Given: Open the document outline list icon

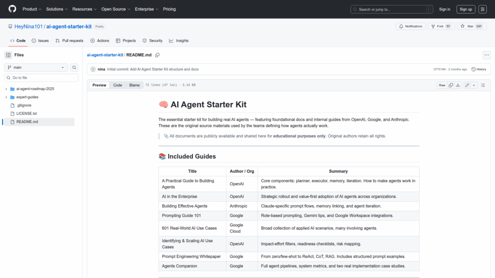Looking at the screenshot, I should coord(482,85).
